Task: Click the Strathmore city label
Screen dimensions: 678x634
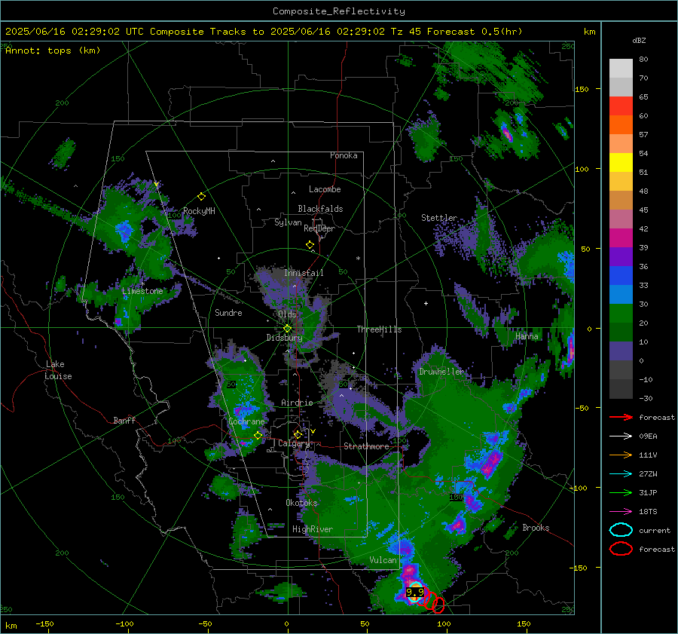Action: tap(366, 446)
